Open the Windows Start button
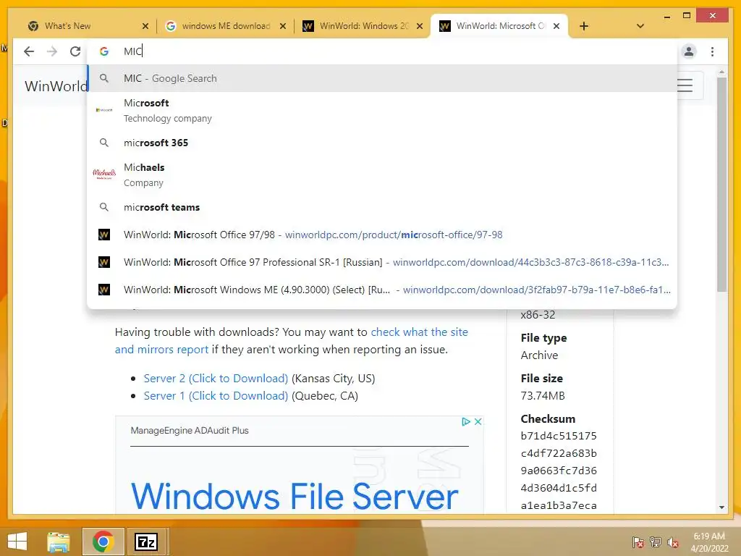 pyautogui.click(x=17, y=542)
